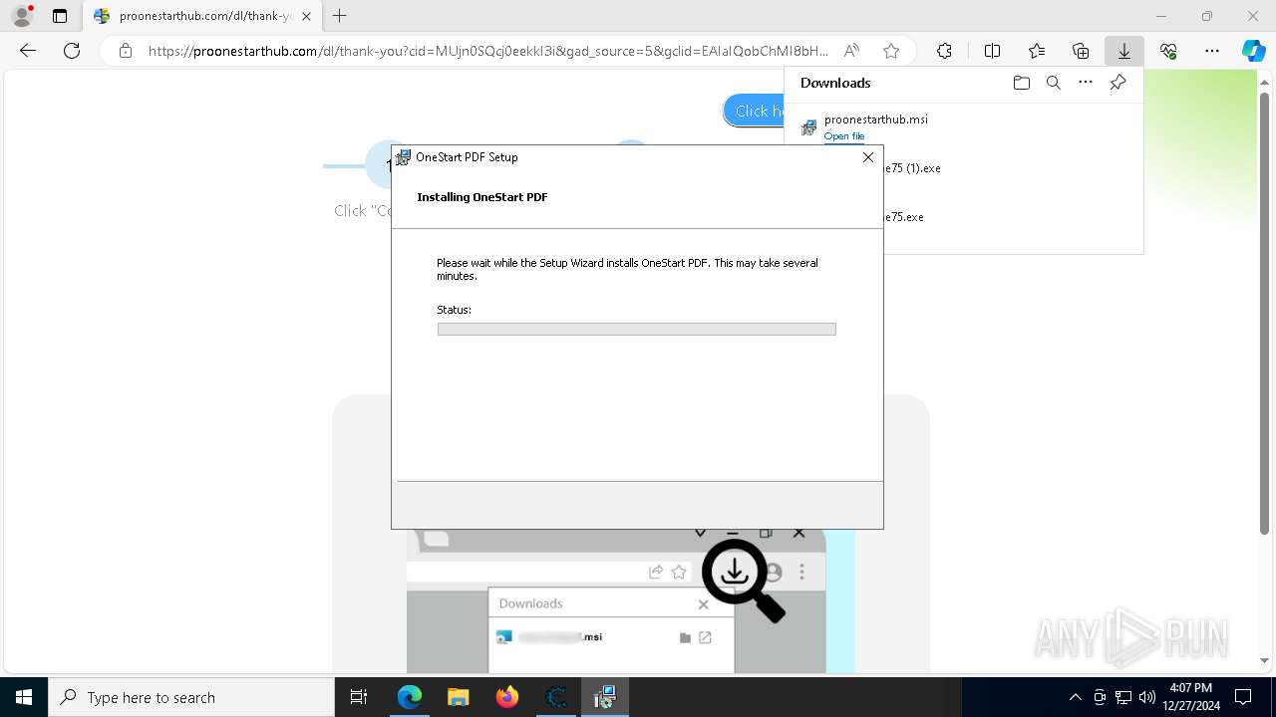Open a new browser tab
1276x717 pixels.
(340, 16)
